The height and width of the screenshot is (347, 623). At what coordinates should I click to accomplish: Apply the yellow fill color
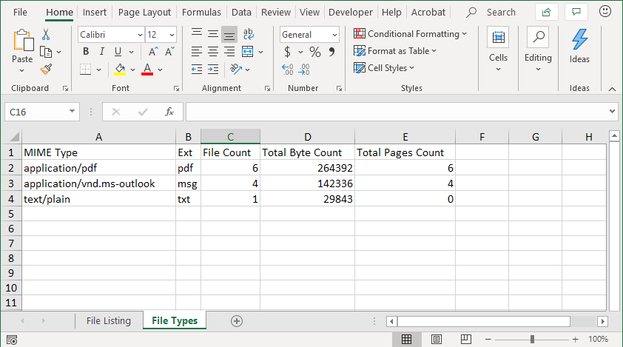[120, 70]
